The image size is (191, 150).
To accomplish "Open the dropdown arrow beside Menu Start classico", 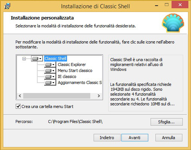I will coord(54,70).
